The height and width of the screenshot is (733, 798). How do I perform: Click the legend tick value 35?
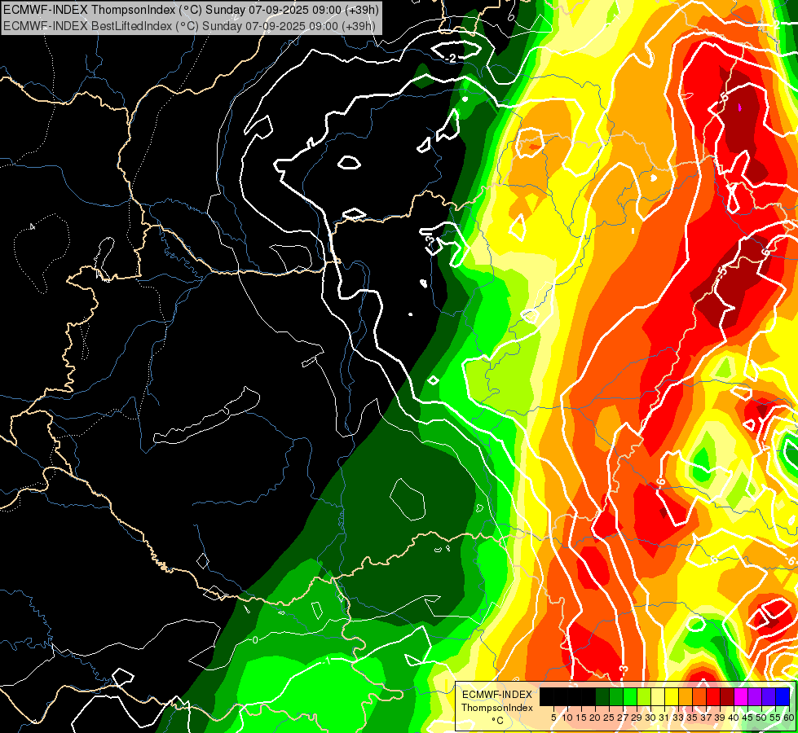point(692,718)
